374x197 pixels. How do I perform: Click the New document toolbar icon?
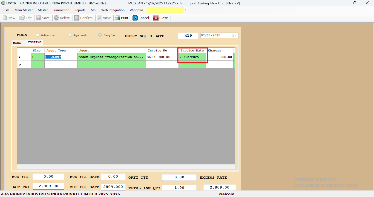5,18
